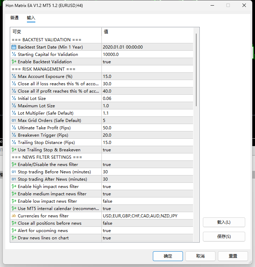The height and width of the screenshot is (267, 255).
Task: Click the 1.1 Lot Multiplier value
Action: coord(106,113)
